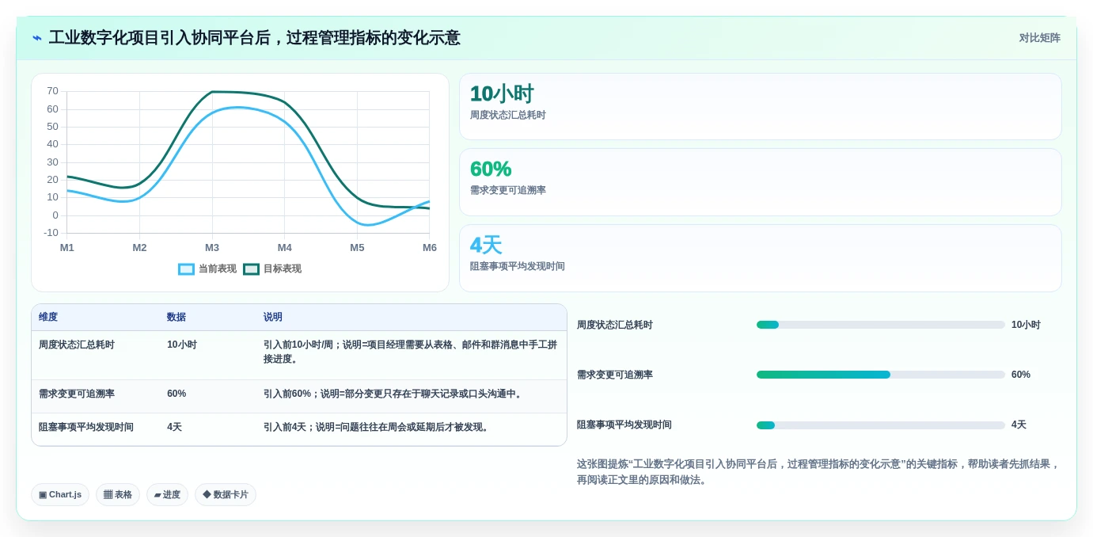Select table cell 需求变更可追溯率
The height and width of the screenshot is (537, 1093).
point(77,394)
